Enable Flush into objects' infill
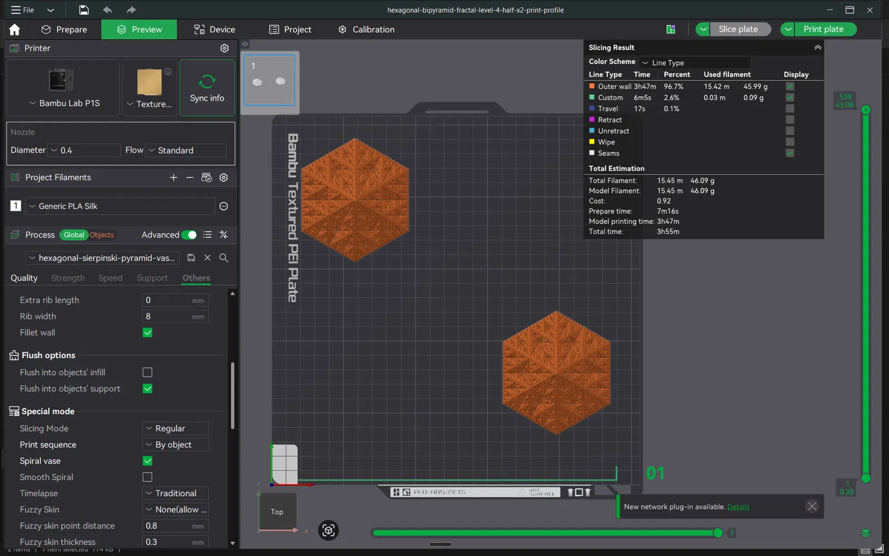Screen dimensions: 889x556 point(147,373)
